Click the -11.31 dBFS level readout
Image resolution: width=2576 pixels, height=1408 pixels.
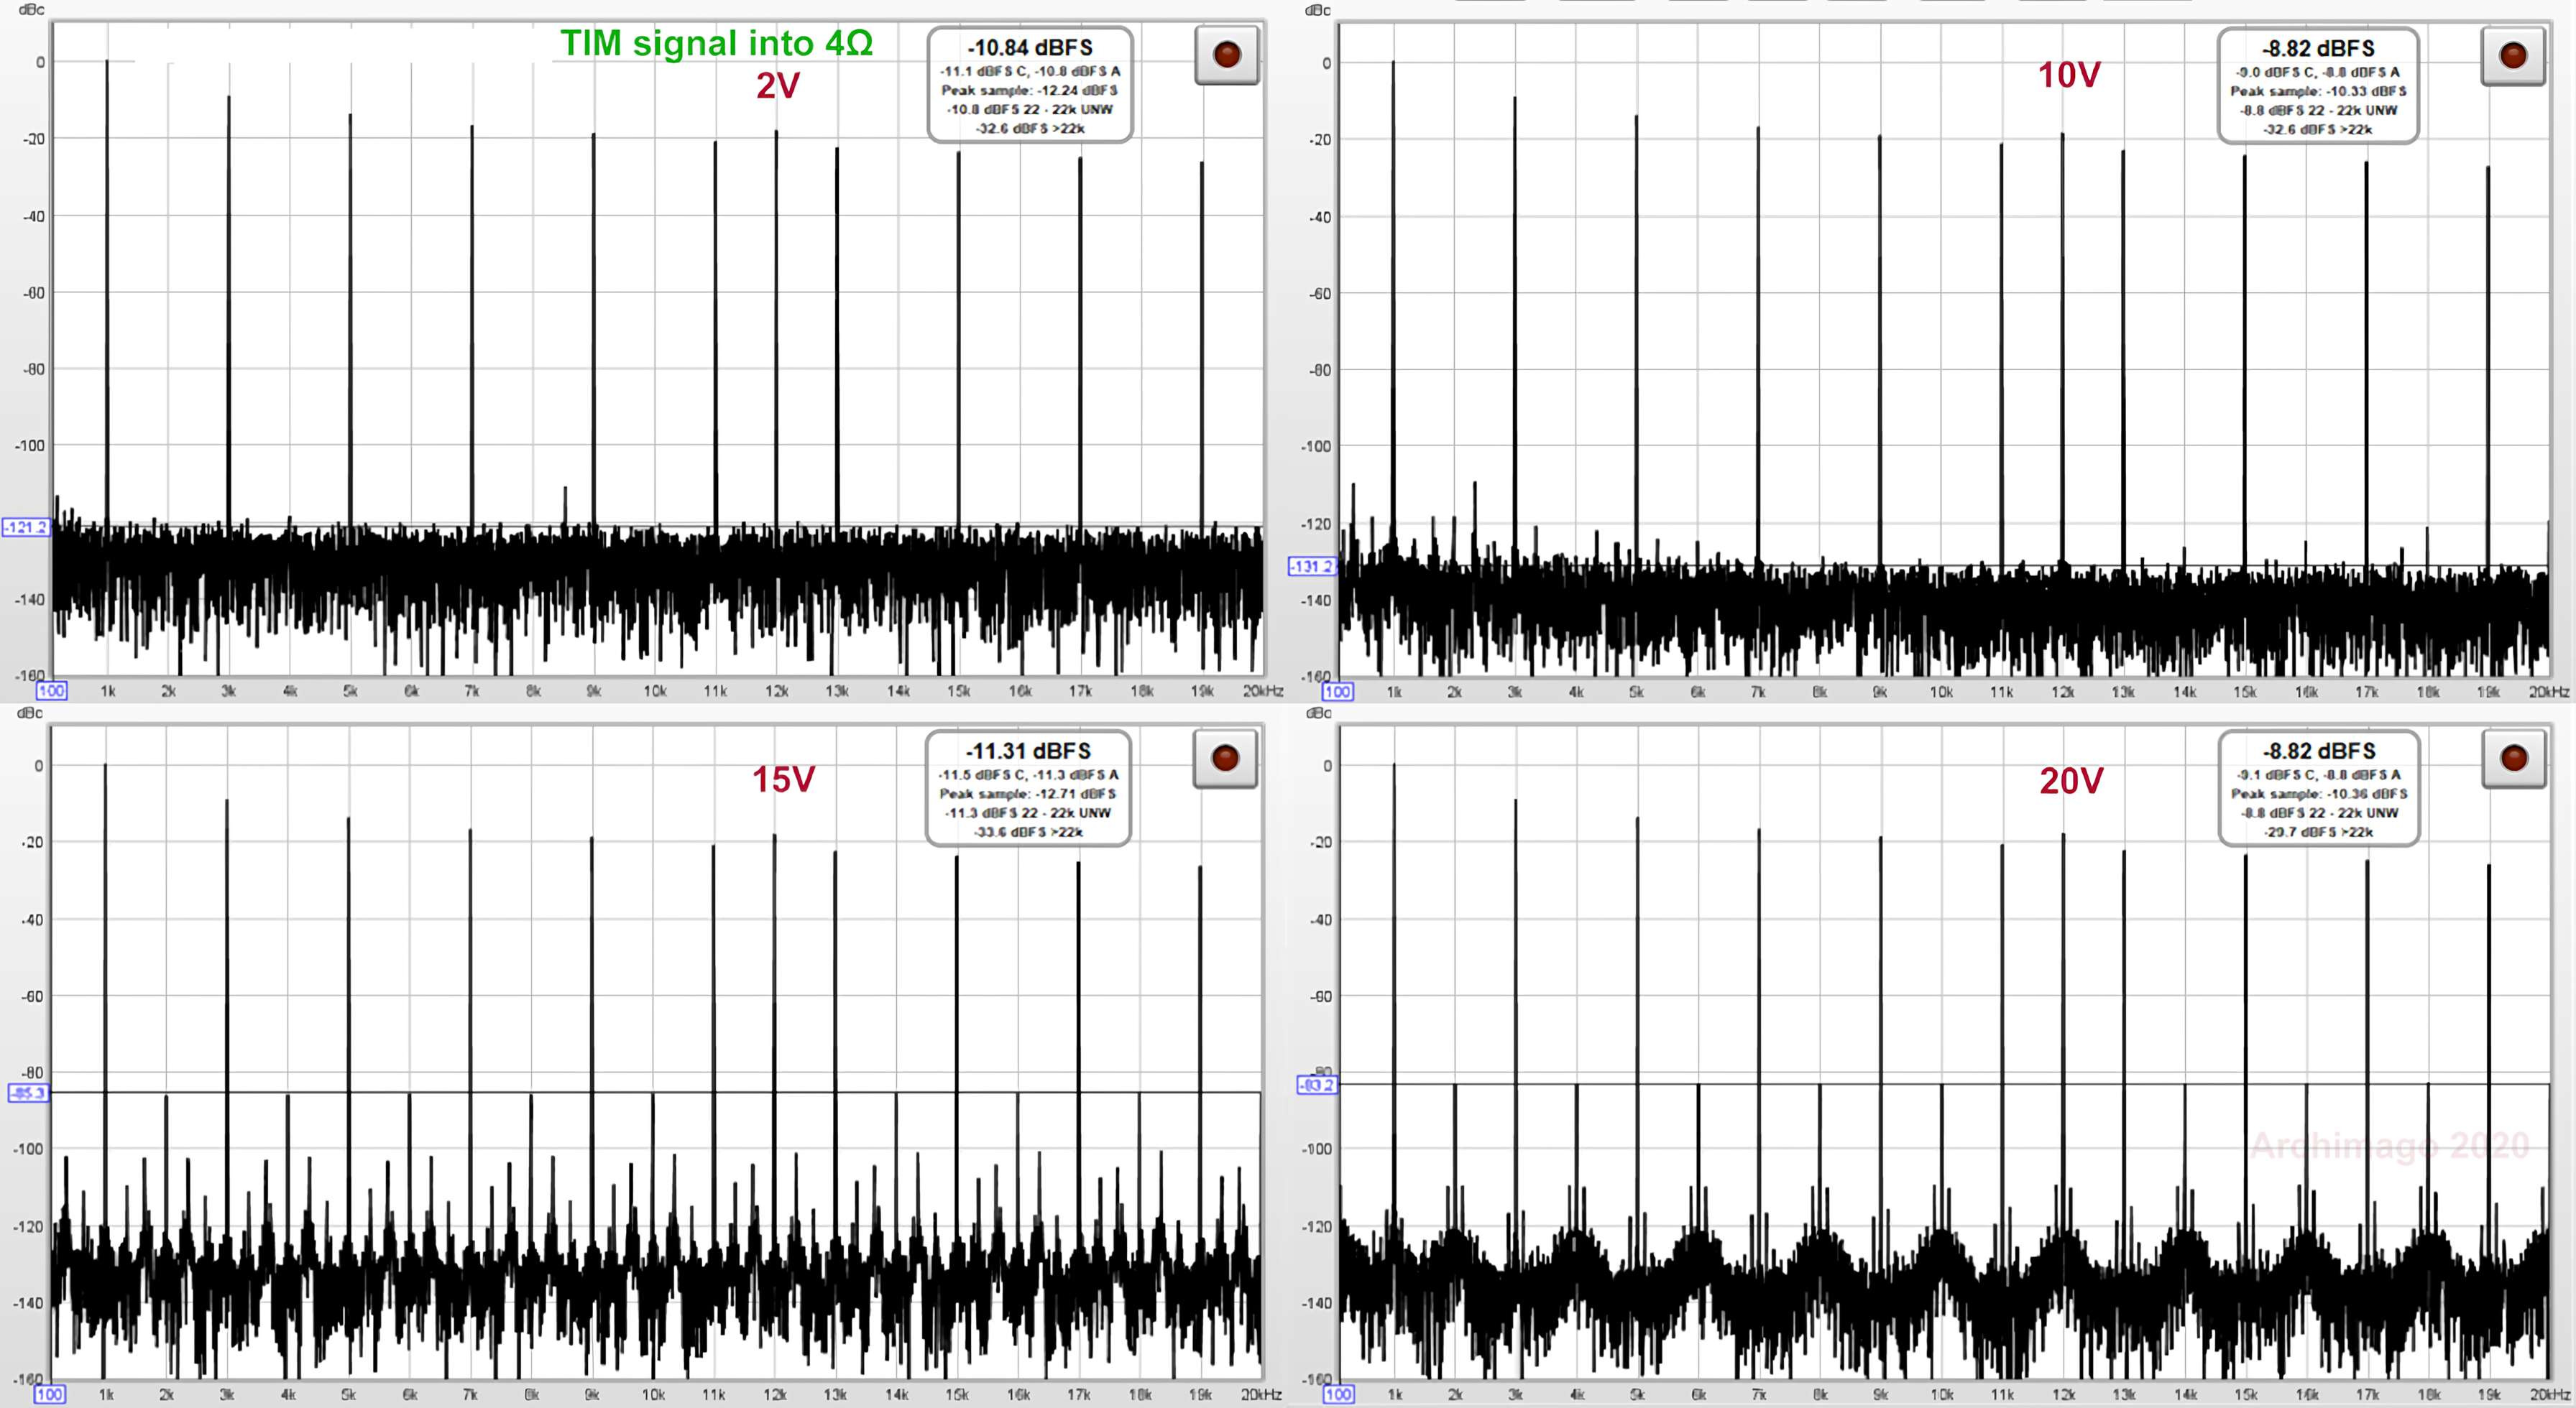click(1028, 751)
